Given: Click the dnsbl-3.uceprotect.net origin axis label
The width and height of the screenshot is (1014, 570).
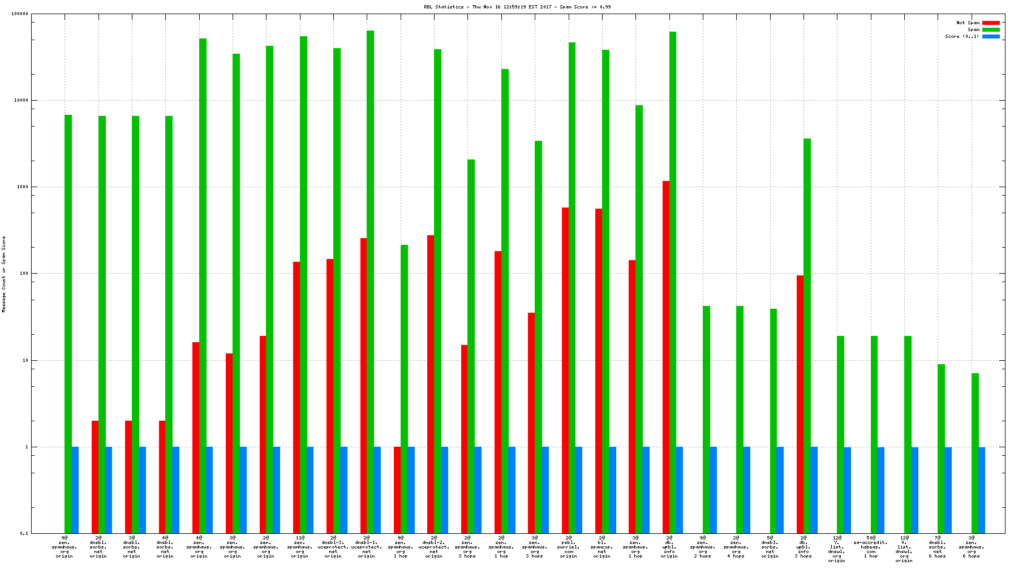Looking at the screenshot, I should 333,547.
